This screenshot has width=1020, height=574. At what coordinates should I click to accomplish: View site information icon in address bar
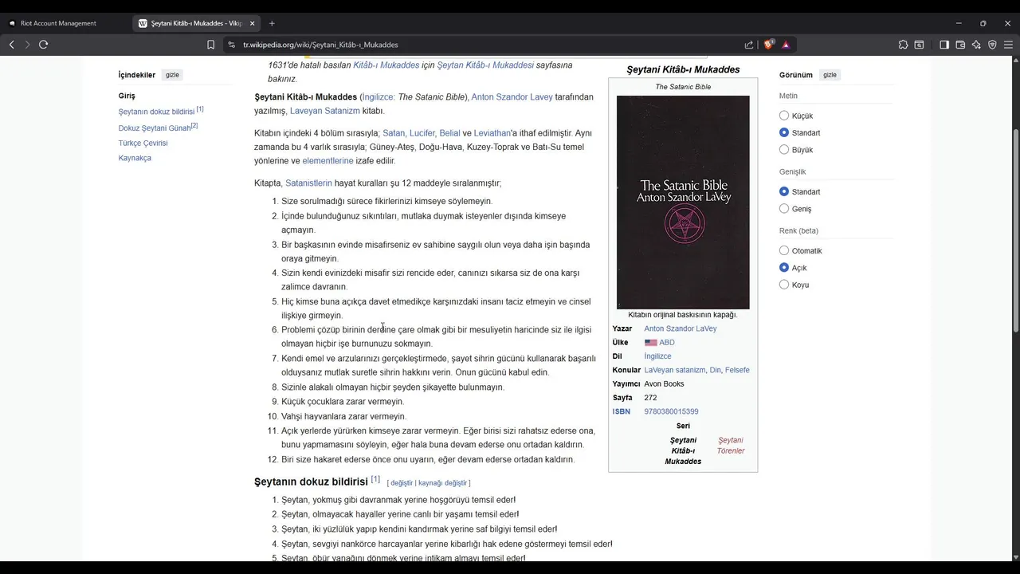click(232, 45)
